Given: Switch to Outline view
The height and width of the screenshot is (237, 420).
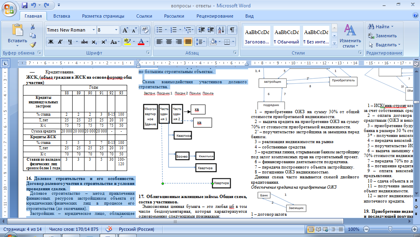Looking at the screenshot, I should tap(333, 229).
